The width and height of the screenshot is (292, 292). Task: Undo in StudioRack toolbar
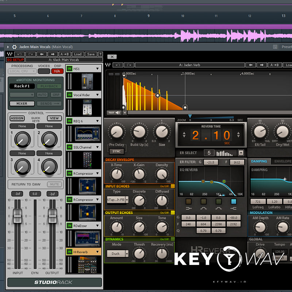coord(19,54)
